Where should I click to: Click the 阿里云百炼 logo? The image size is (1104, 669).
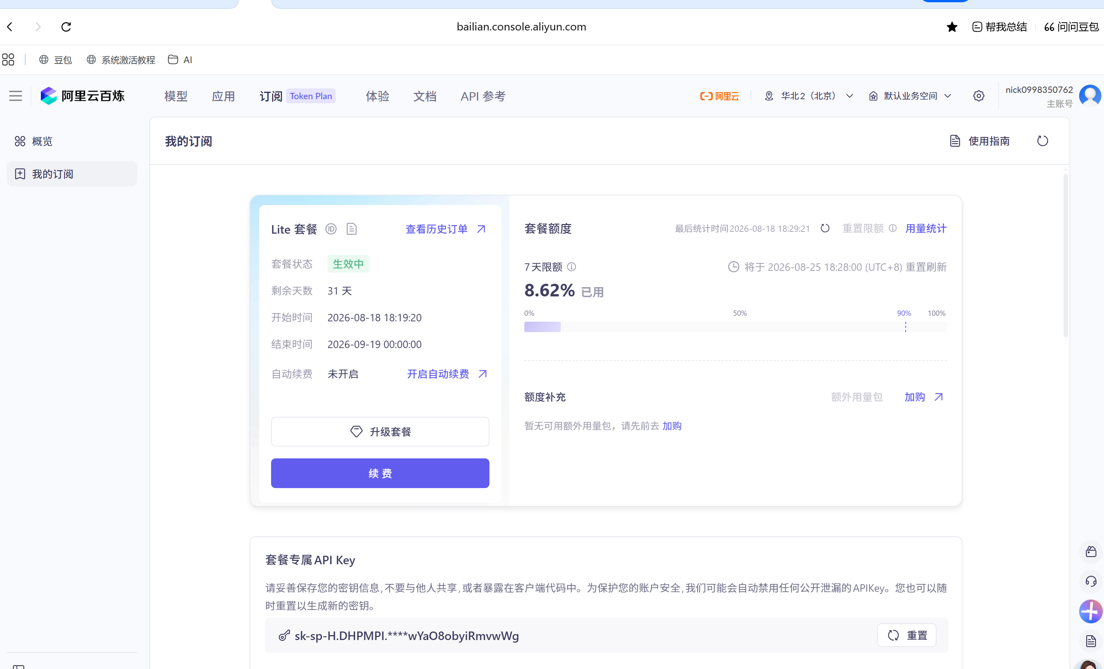pyautogui.click(x=82, y=96)
